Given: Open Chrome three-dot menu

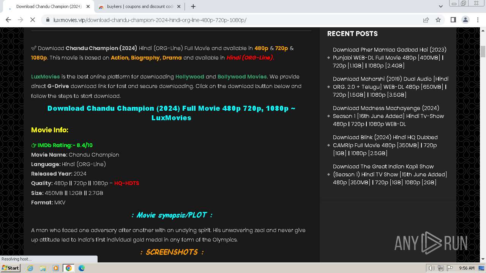Looking at the screenshot, I should [478, 20].
